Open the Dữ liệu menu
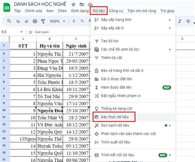 click(x=99, y=11)
